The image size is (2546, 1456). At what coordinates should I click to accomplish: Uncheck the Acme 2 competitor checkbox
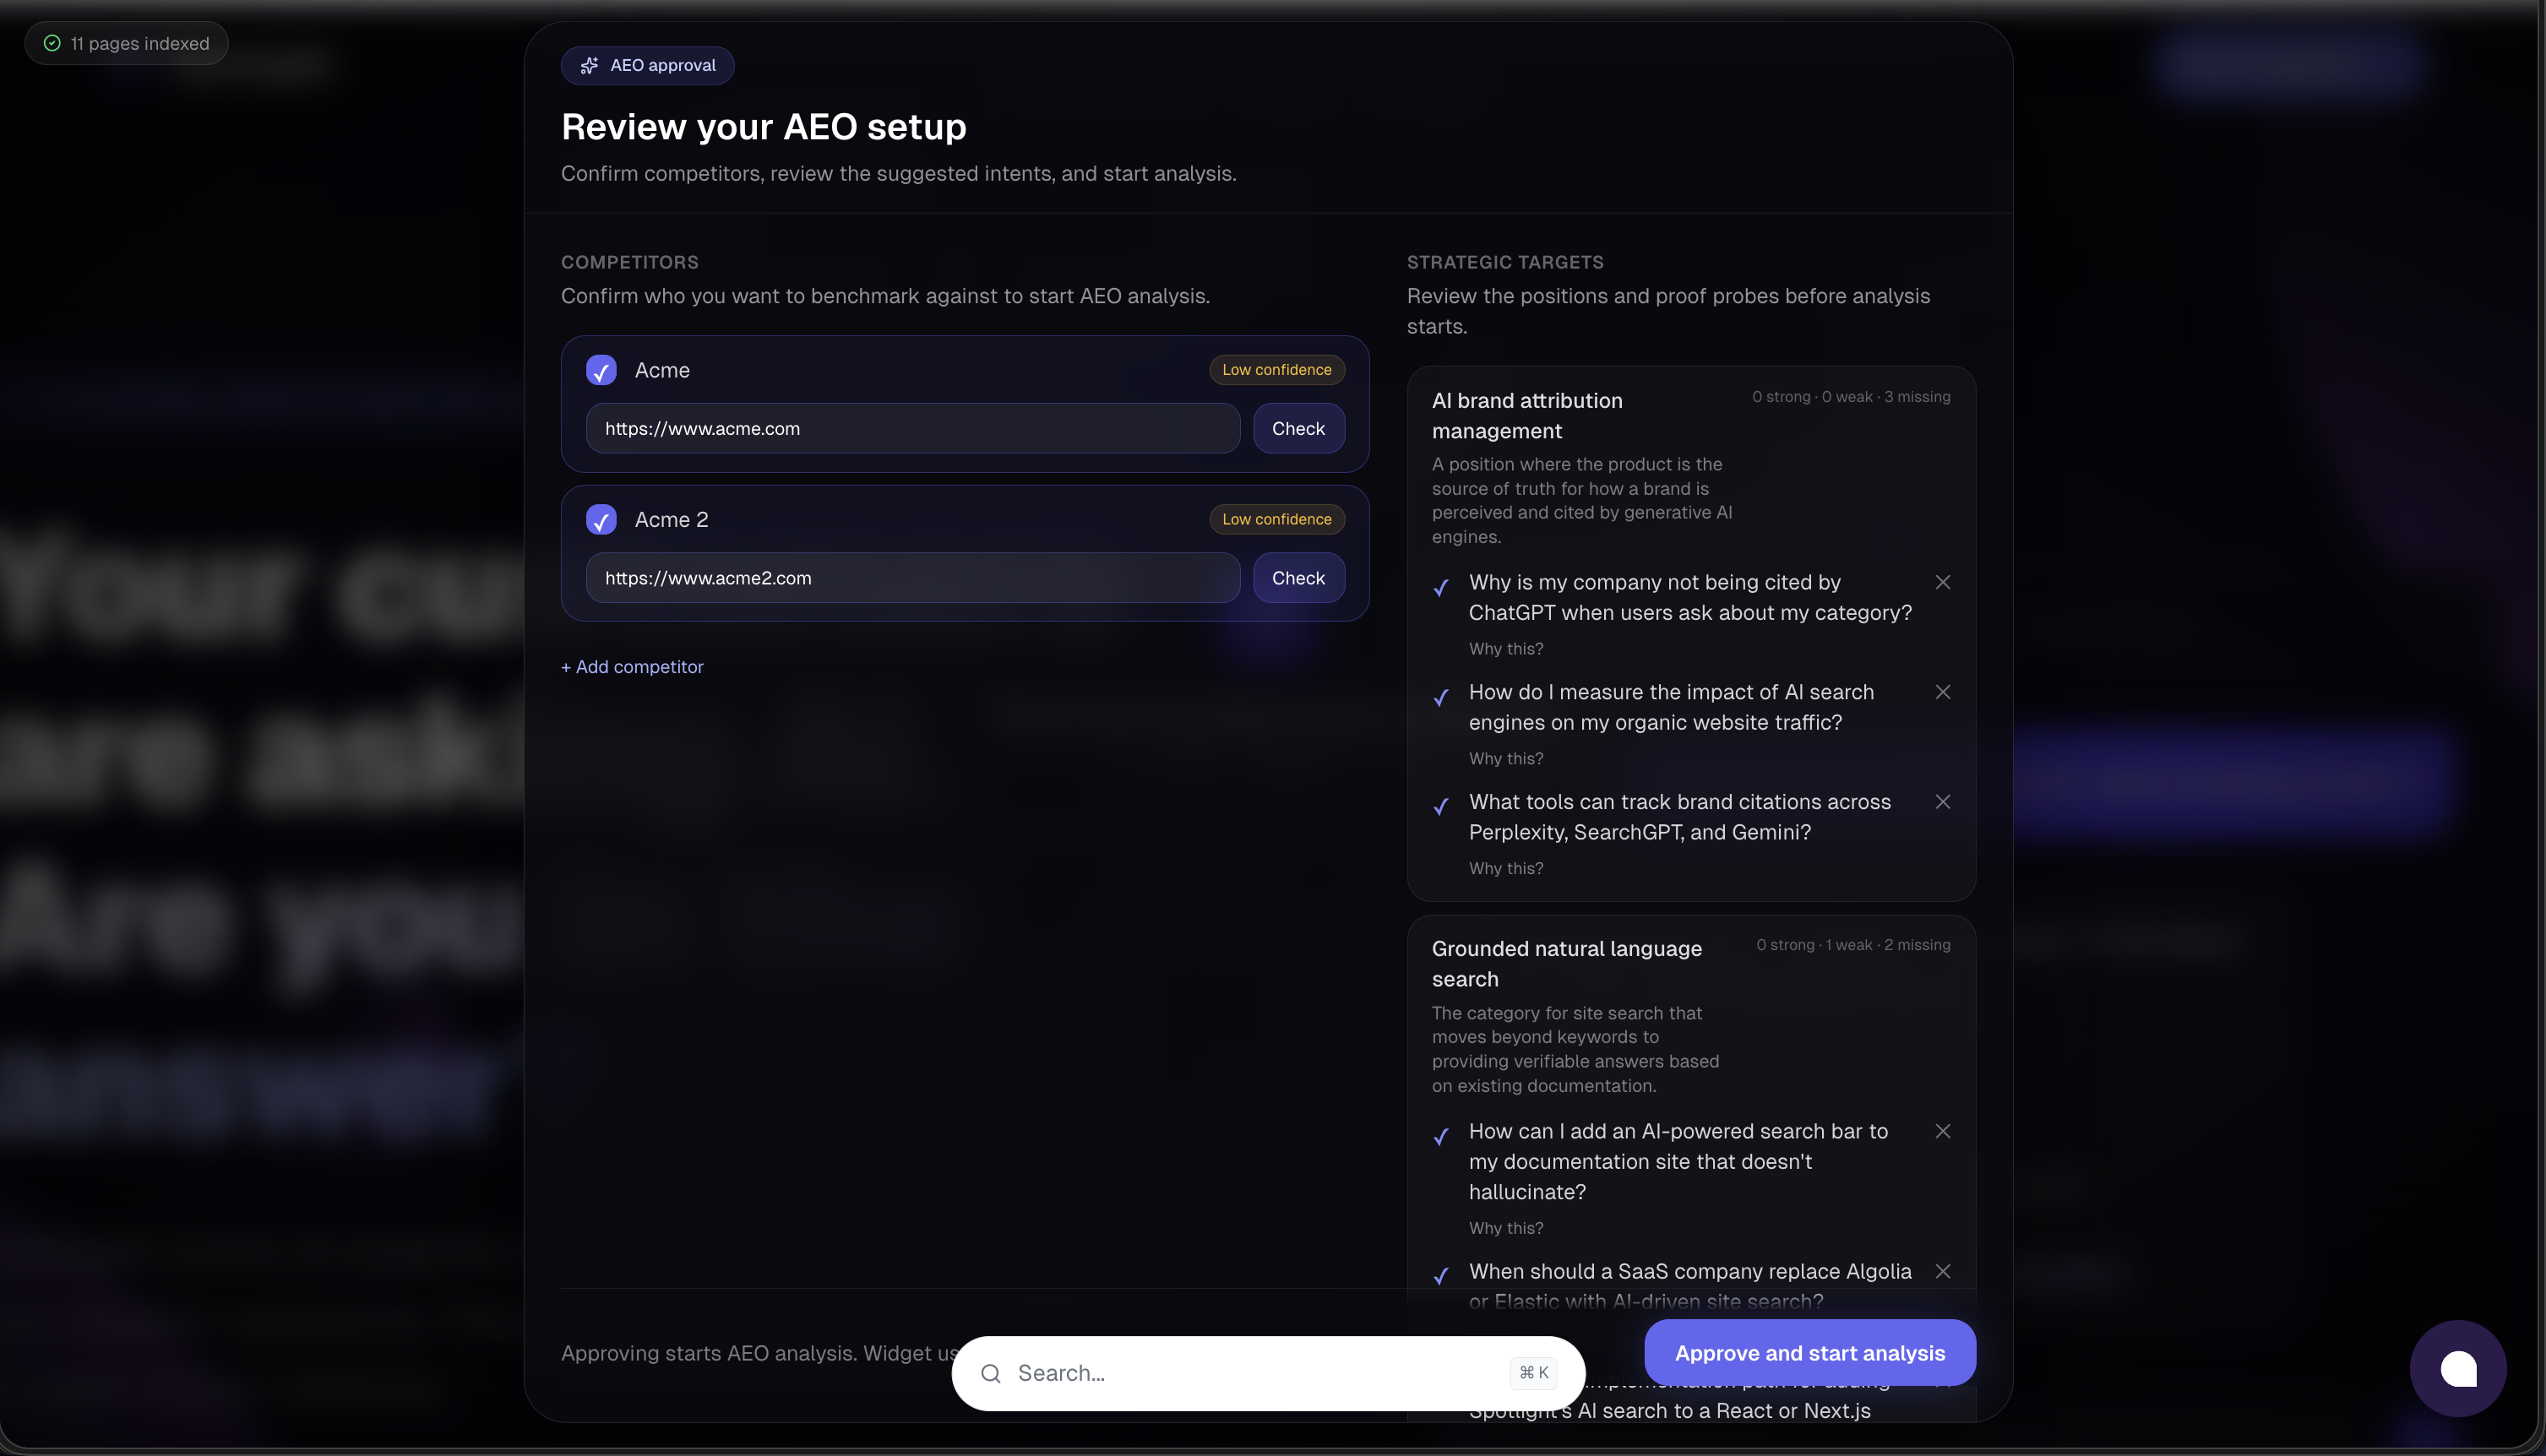pyautogui.click(x=601, y=520)
